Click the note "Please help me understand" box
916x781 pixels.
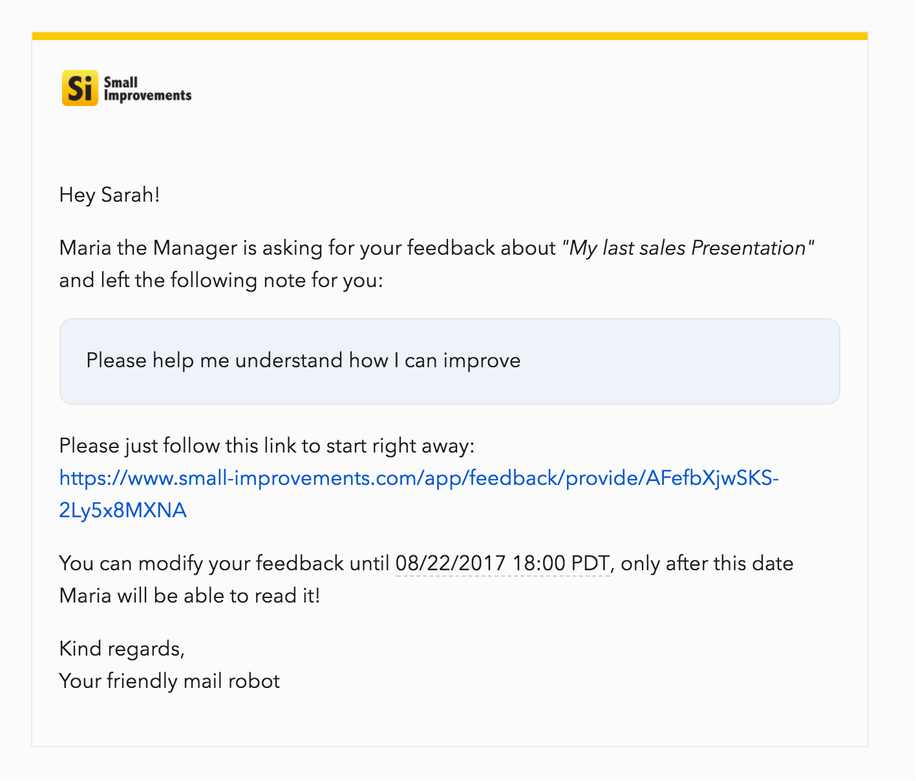click(449, 361)
